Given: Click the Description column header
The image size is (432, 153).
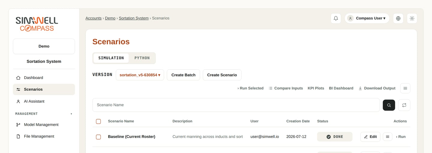Looking at the screenshot, I should (182, 121).
